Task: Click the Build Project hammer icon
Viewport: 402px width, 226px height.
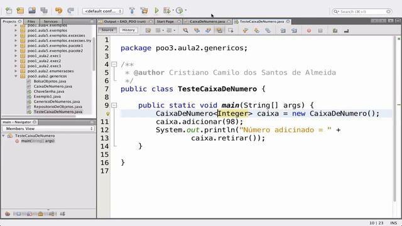Action: click(x=132, y=11)
